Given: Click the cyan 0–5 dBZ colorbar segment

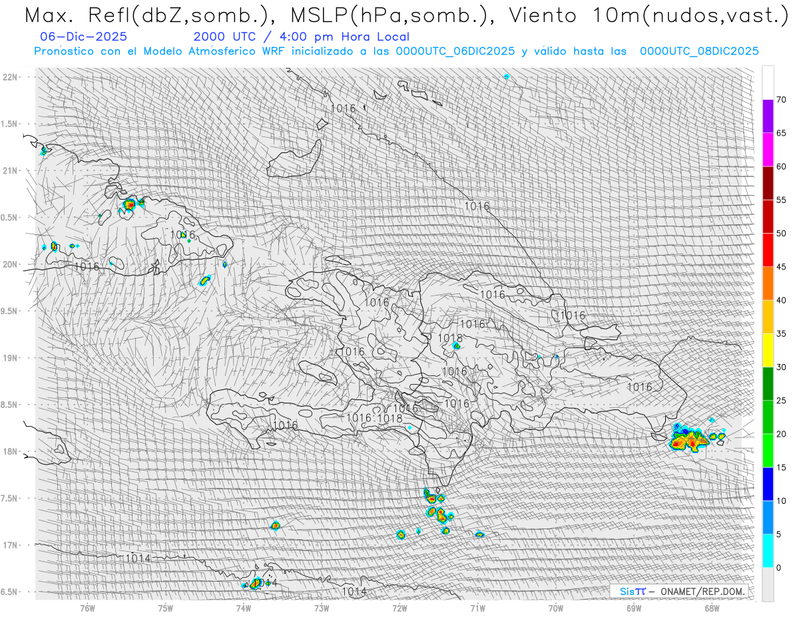Looking at the screenshot, I should pyautogui.click(x=768, y=550).
